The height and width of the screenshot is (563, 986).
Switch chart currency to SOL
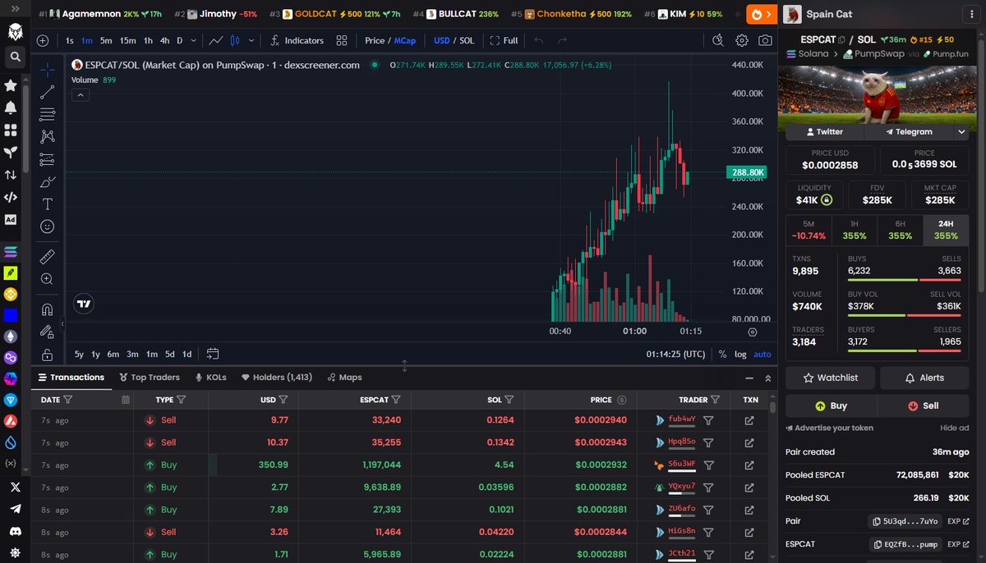[467, 40]
